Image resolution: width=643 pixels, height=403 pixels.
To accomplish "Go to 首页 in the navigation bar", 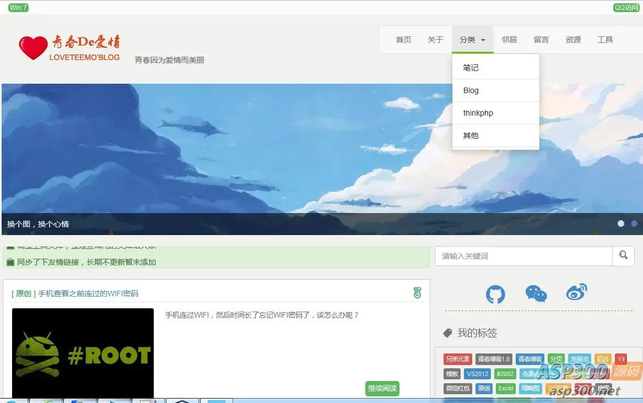I will click(x=403, y=40).
